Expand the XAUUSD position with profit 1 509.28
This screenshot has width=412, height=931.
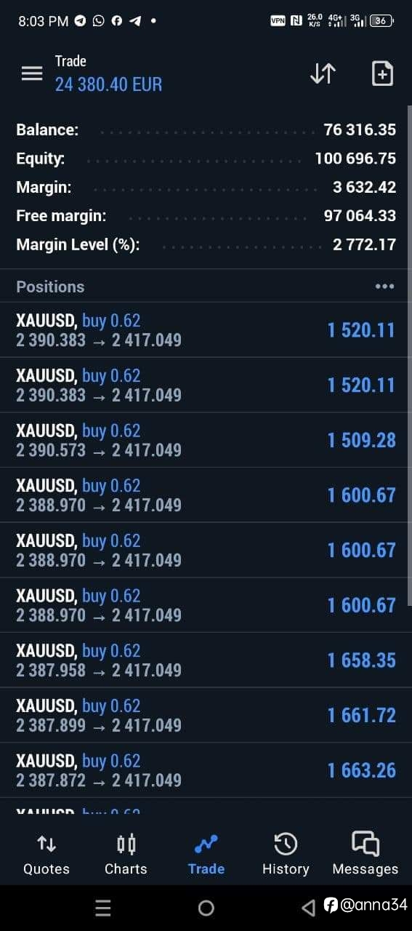click(206, 440)
